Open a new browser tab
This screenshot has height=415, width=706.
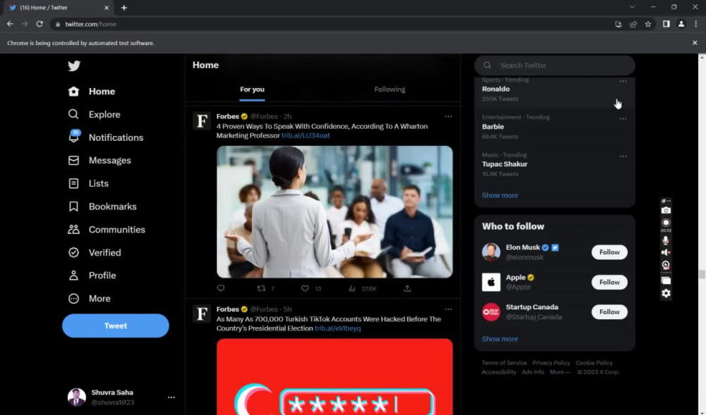pyautogui.click(x=124, y=8)
